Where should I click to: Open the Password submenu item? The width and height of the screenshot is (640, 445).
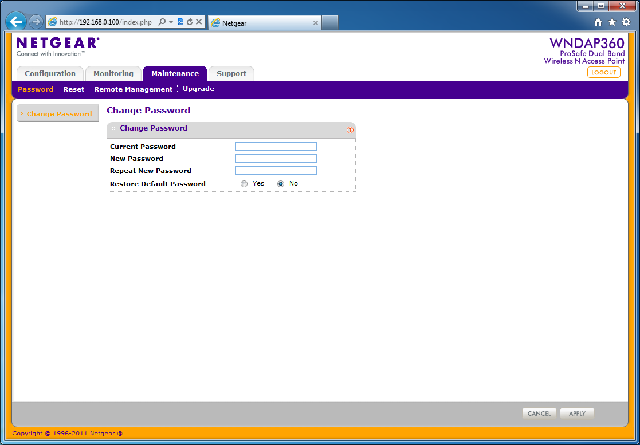(x=36, y=89)
